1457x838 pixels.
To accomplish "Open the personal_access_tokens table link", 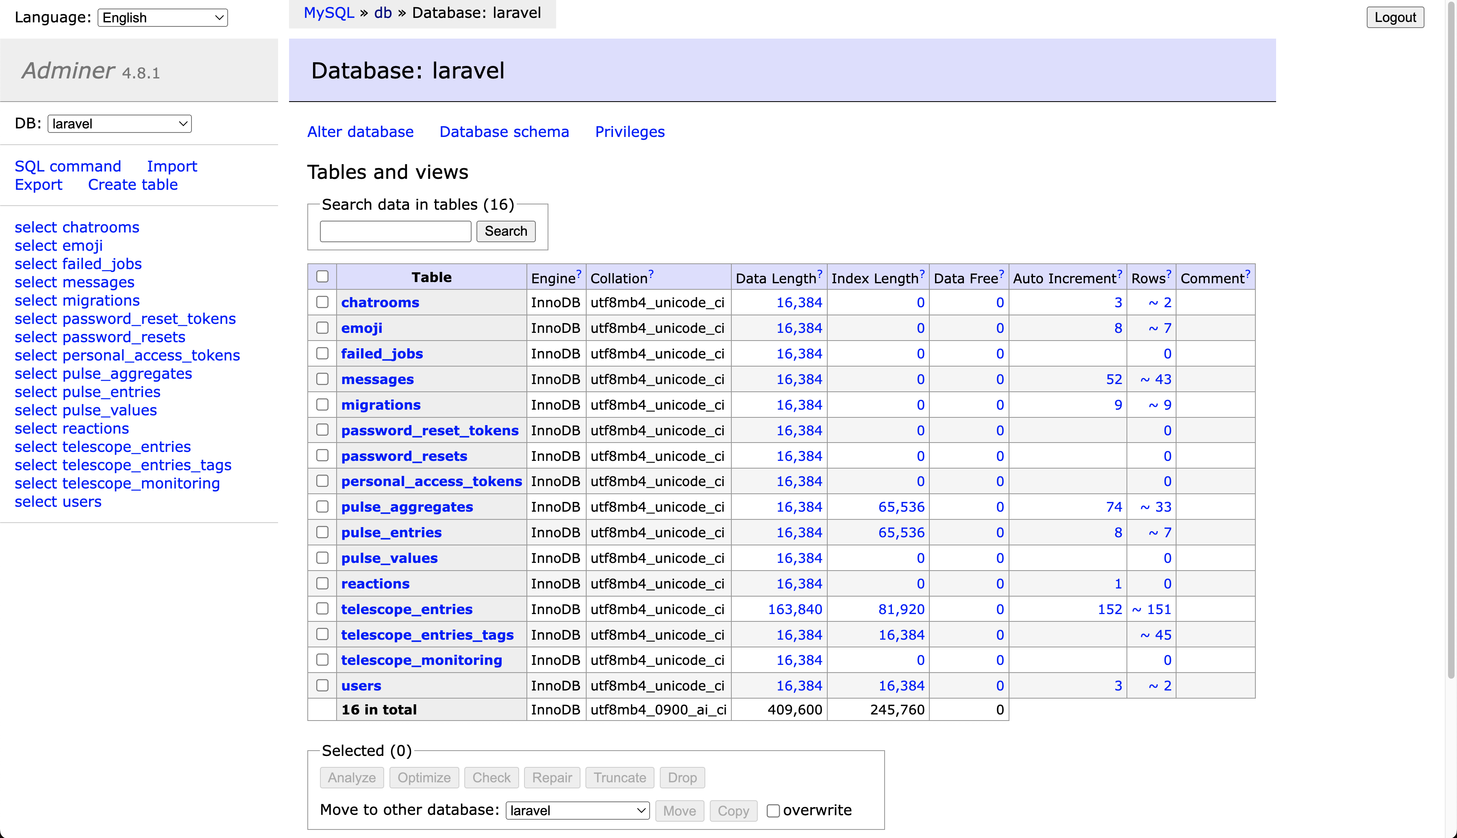I will pos(432,481).
